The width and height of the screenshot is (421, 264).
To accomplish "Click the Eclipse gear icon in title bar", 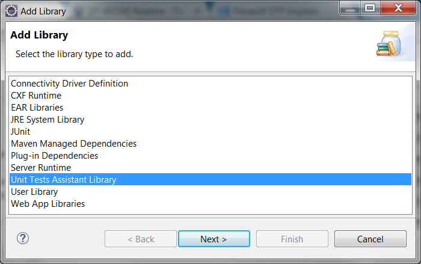I will [x=11, y=11].
